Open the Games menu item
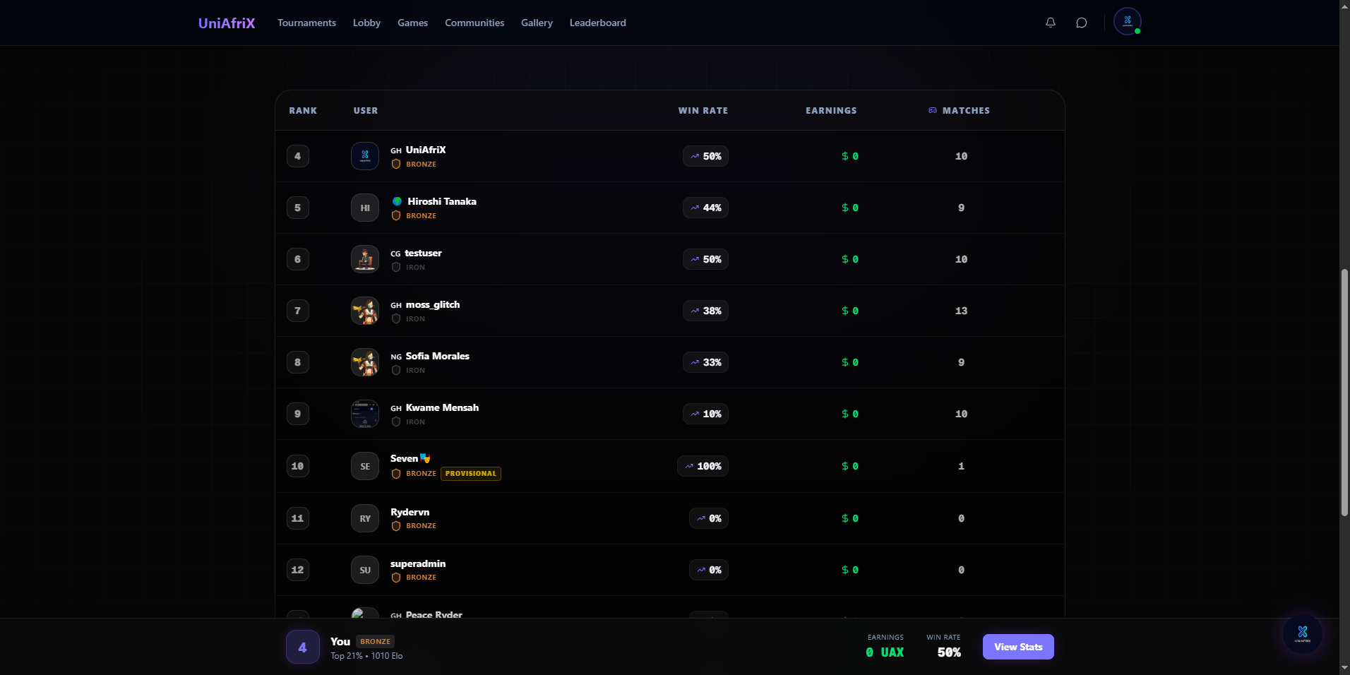1350x675 pixels. 412,23
